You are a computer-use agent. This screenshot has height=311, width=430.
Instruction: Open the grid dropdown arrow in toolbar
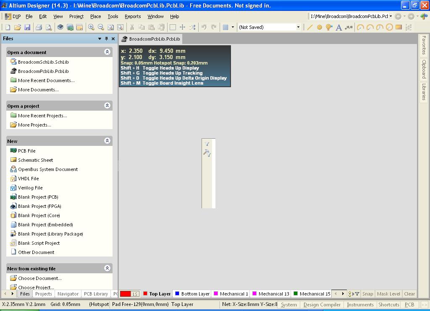pyautogui.click(x=233, y=27)
